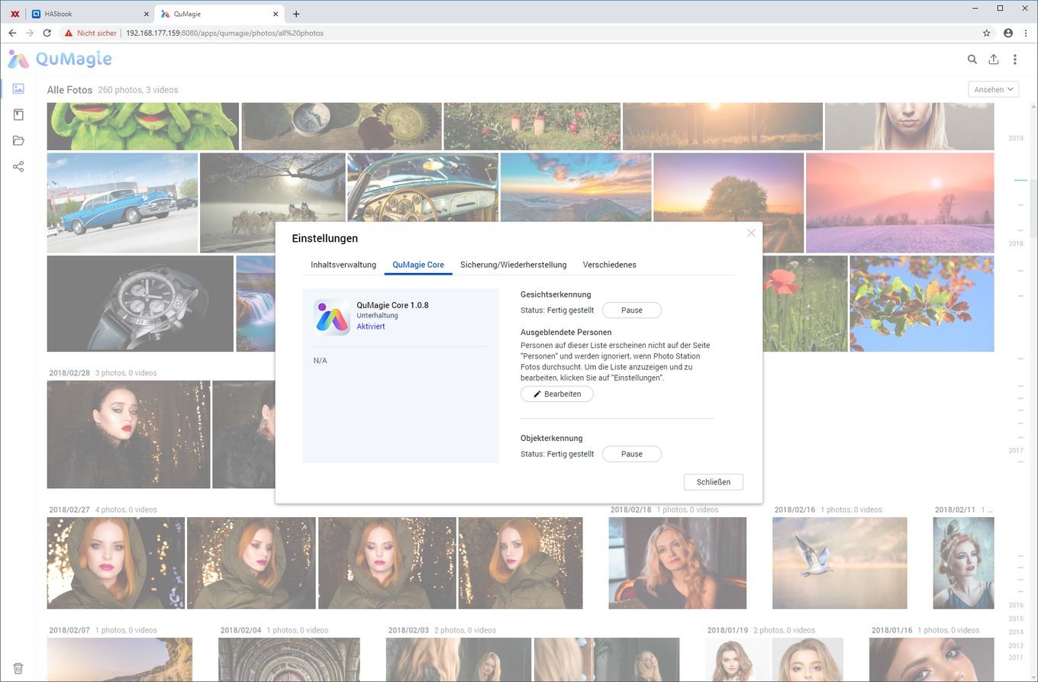This screenshot has width=1038, height=682.
Task: Open search in QuMagie header
Action: 972,59
